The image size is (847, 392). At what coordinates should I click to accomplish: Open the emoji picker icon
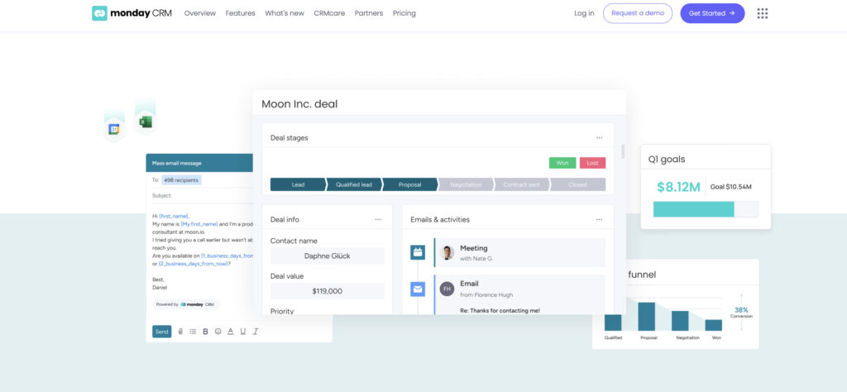(x=218, y=332)
